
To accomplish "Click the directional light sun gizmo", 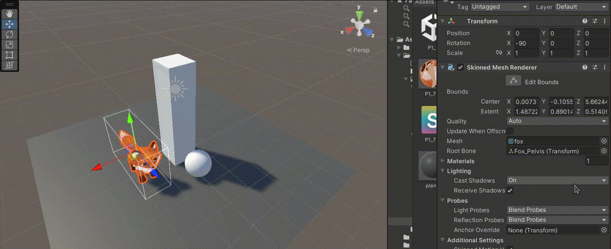I will pyautogui.click(x=176, y=89).
